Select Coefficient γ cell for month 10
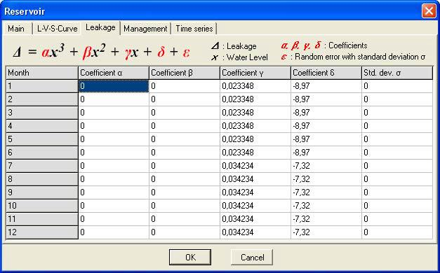 tap(255, 206)
